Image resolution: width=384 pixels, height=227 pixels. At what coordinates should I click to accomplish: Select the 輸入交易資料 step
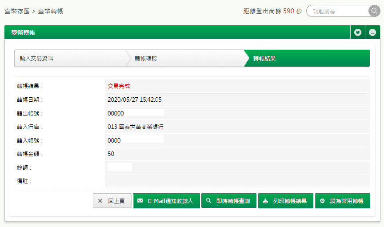(71, 58)
